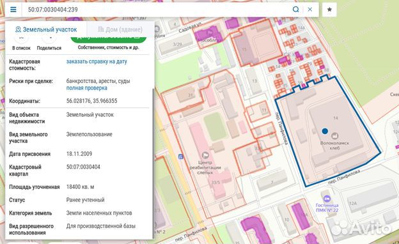Click Гостиница ПМК № 22 hotel icon

point(327,198)
